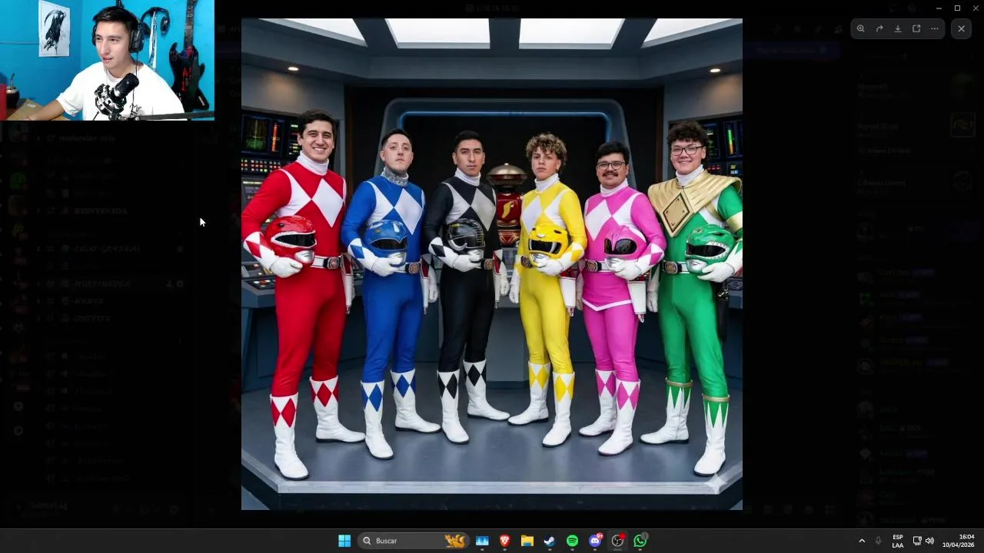Open network settings from the tray icon
Viewport: 984px width, 553px height.
tap(917, 541)
